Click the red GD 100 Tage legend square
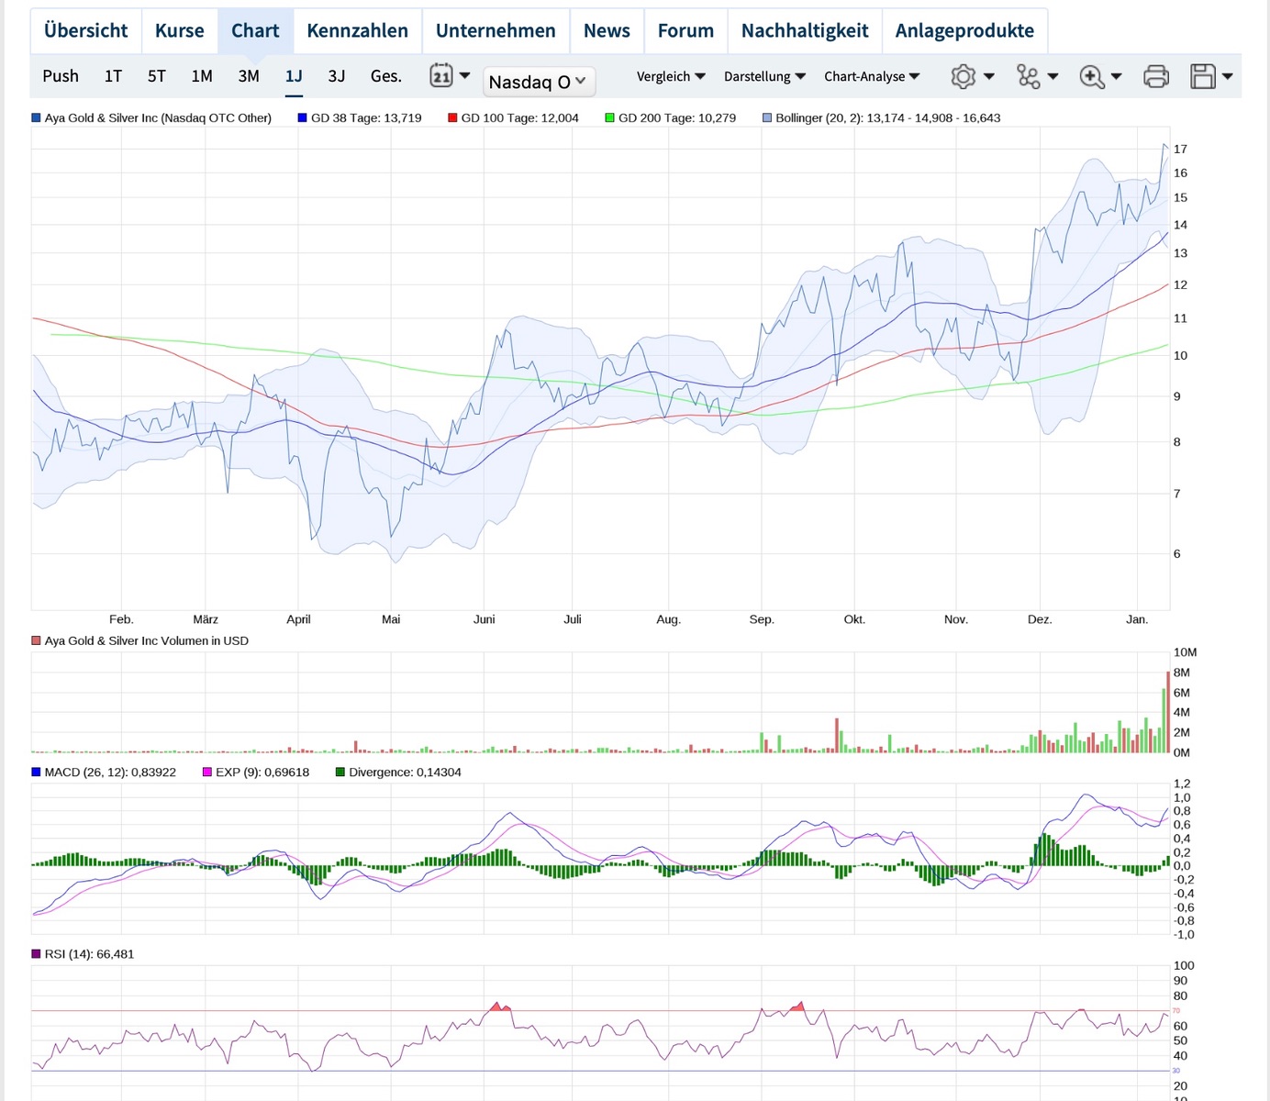 [x=452, y=117]
